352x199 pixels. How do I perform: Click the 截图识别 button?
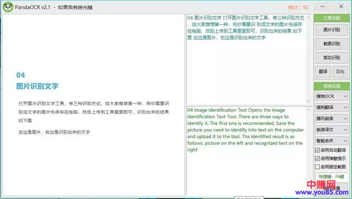[x=332, y=44]
